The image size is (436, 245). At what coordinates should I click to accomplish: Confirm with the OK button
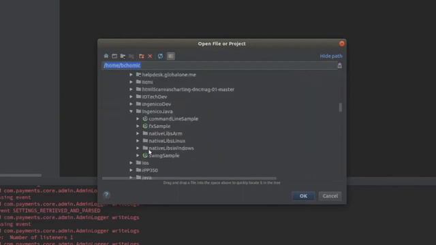click(303, 196)
